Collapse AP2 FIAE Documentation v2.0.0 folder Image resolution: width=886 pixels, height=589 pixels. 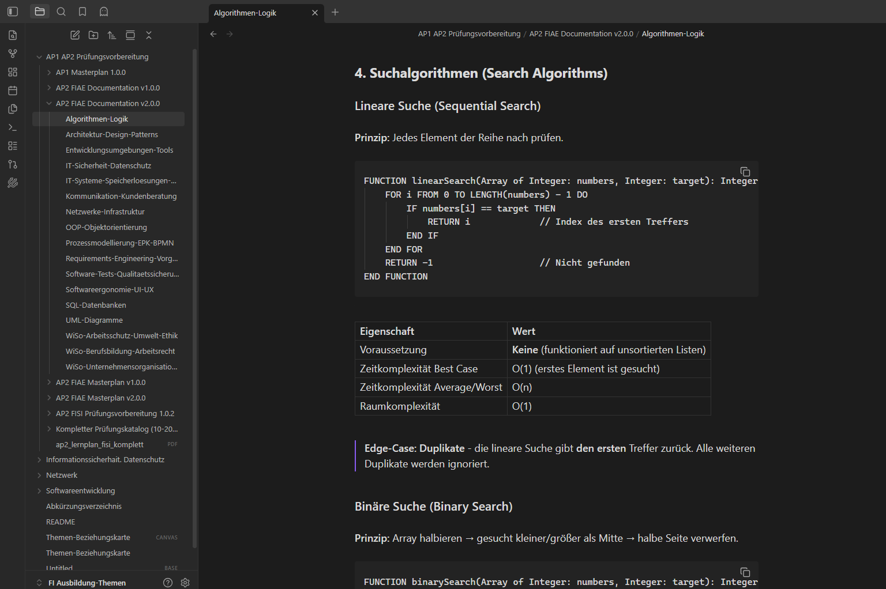49,103
